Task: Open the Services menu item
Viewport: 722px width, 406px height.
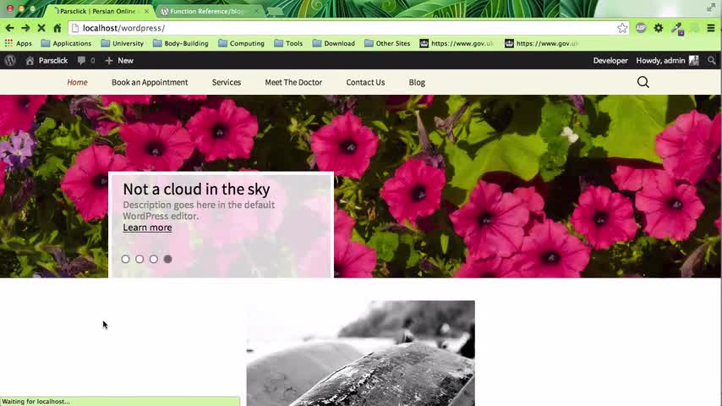Action: tap(227, 82)
